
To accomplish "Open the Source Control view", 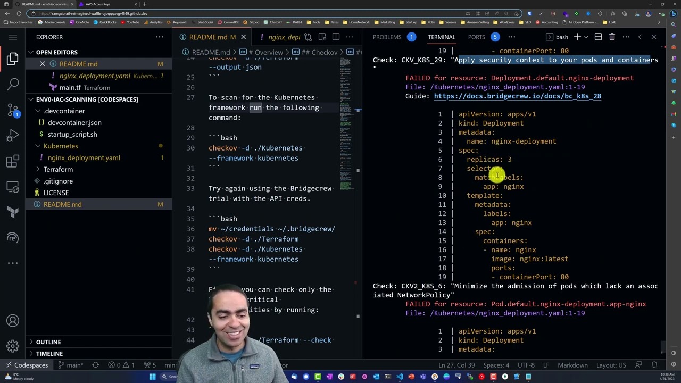I will pos(13,110).
